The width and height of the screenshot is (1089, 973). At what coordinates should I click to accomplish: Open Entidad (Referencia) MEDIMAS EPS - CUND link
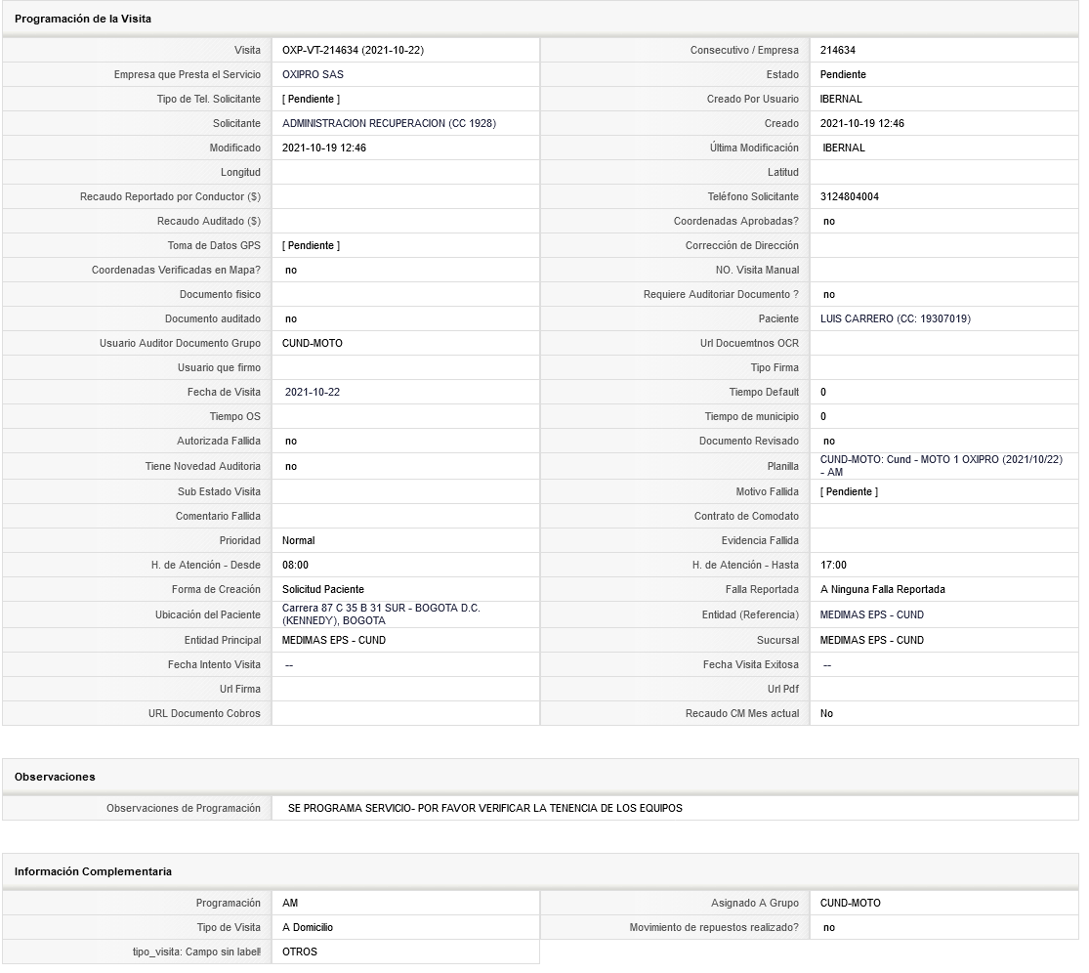point(871,614)
